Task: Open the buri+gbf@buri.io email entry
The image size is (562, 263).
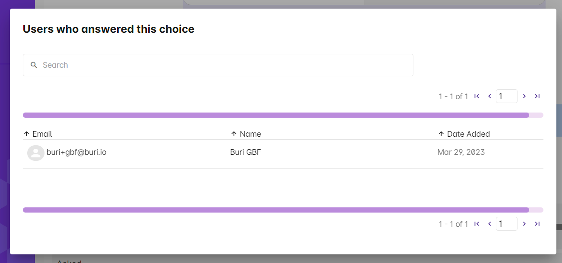Action: point(76,152)
